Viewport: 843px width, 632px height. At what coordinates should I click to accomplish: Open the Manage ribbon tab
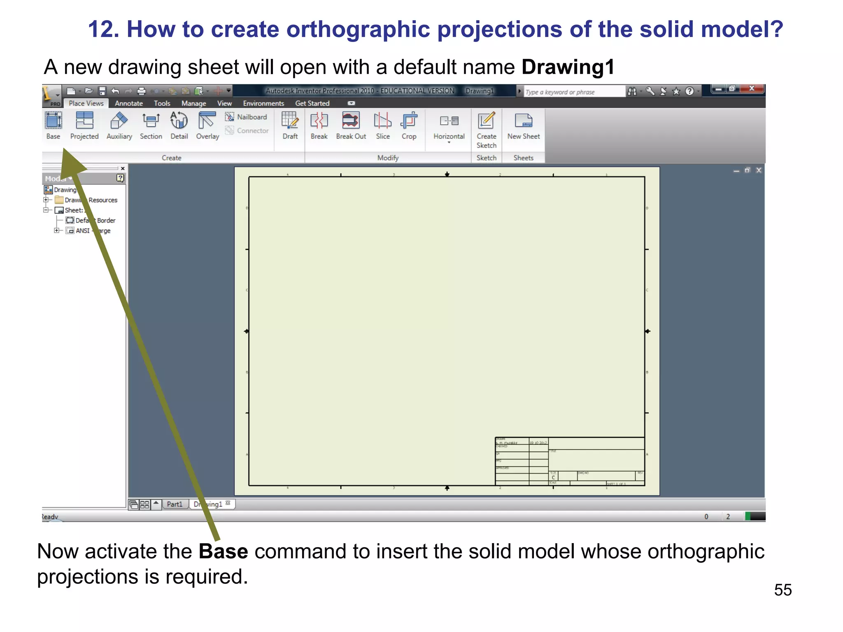tap(193, 103)
